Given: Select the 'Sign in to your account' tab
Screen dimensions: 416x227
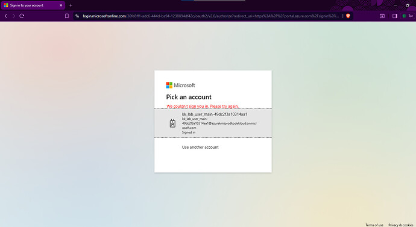Looking at the screenshot, I should (33, 5).
